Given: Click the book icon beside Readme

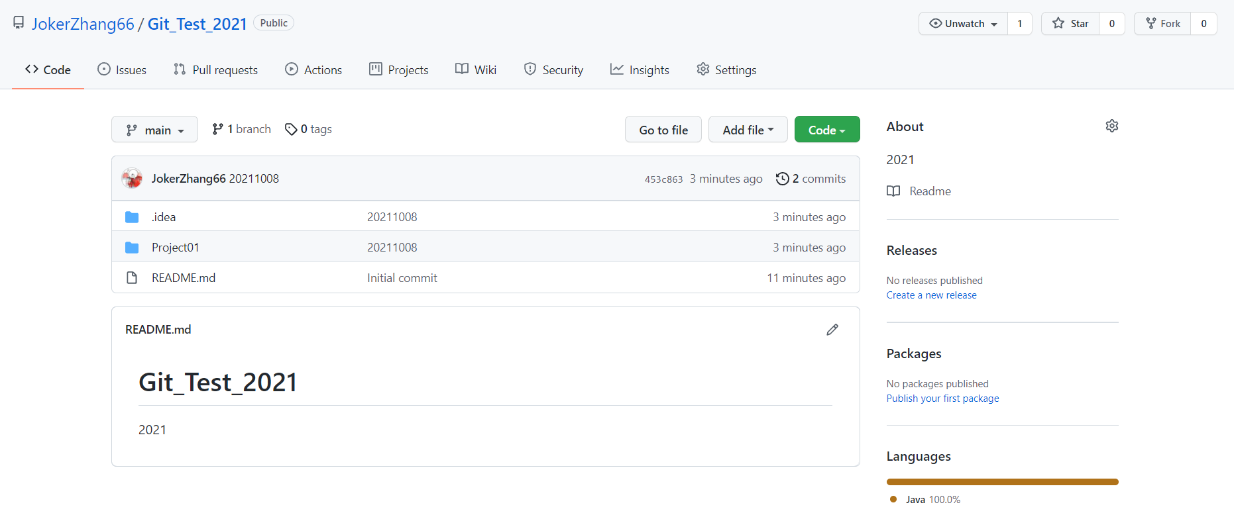Looking at the screenshot, I should [x=893, y=191].
